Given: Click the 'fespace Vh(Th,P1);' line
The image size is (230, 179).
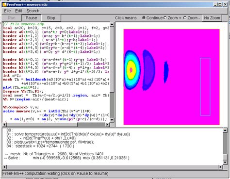Looking at the screenshot, I should pos(23,91).
